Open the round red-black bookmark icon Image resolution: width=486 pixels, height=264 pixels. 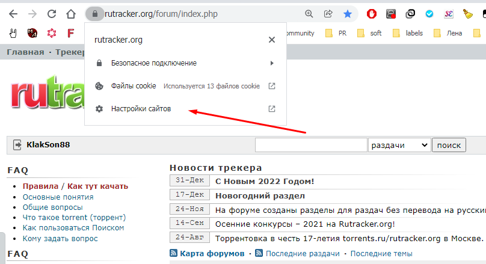pos(32,33)
